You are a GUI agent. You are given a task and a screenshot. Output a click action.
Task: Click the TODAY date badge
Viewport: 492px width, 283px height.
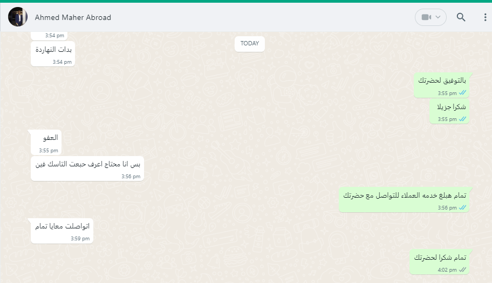pos(250,44)
